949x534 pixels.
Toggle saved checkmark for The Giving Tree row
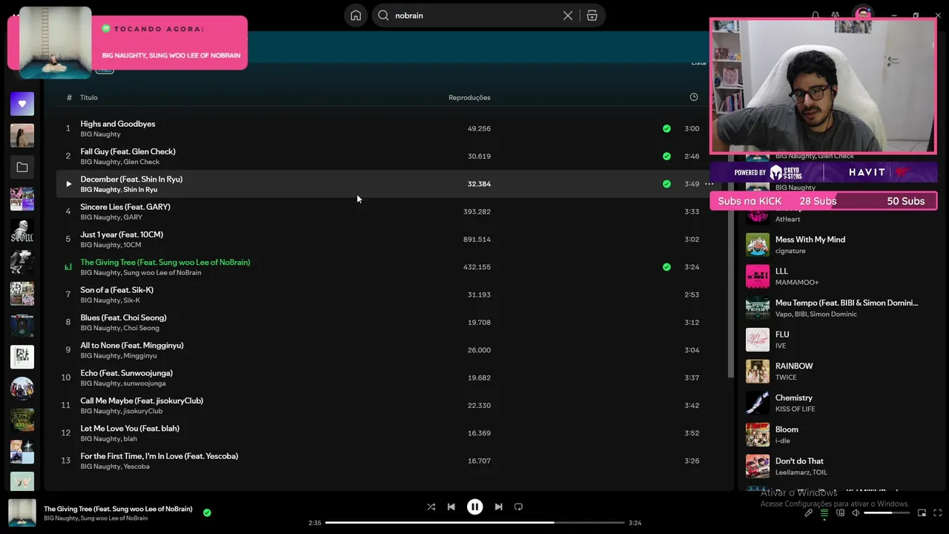pos(667,267)
